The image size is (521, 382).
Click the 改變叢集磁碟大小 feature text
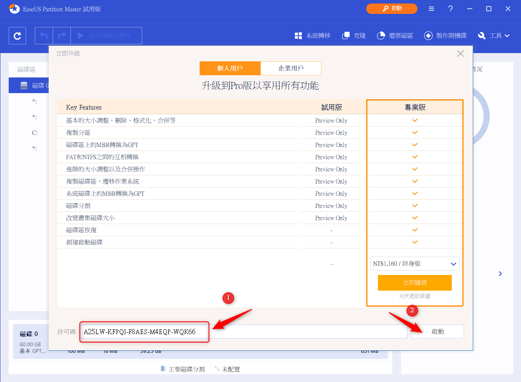coord(90,218)
